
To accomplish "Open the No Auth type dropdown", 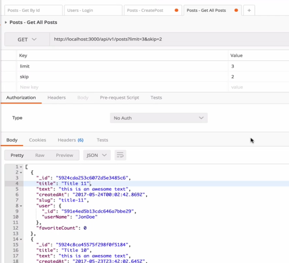I will click(x=158, y=118).
